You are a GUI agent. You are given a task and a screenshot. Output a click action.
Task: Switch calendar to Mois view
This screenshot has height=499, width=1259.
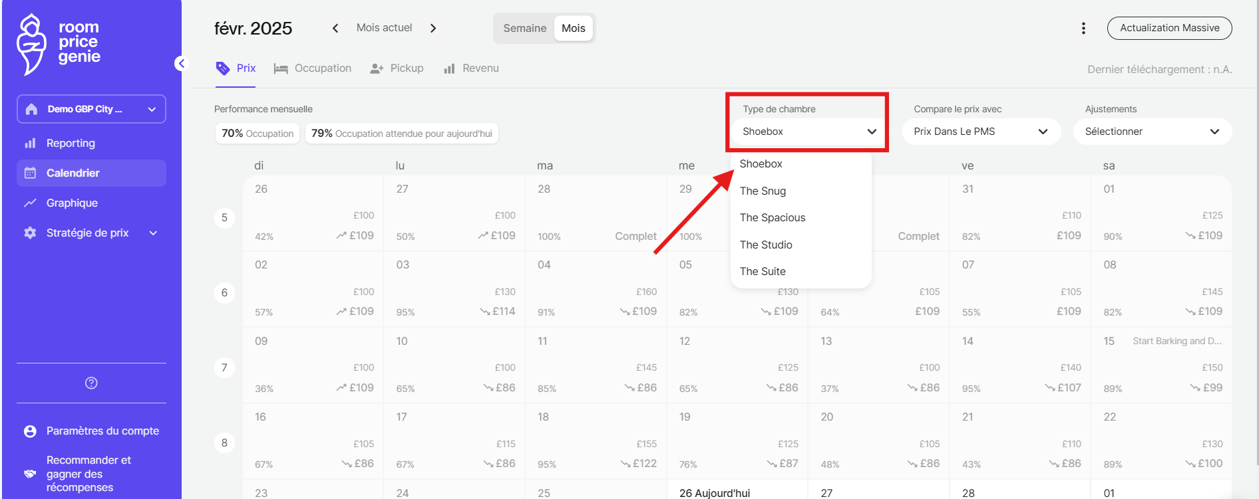573,28
